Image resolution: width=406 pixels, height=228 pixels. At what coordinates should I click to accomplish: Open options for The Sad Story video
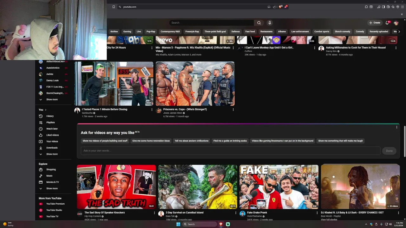154,213
